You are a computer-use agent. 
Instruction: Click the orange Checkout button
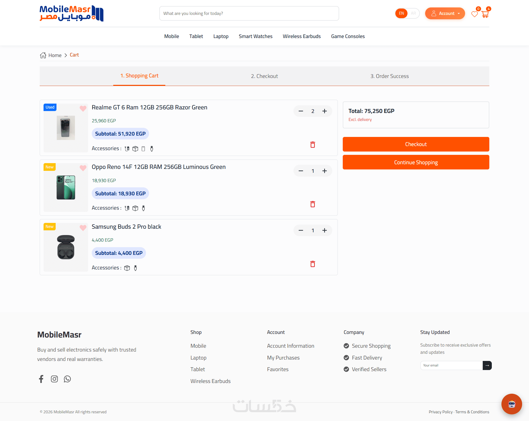click(416, 144)
